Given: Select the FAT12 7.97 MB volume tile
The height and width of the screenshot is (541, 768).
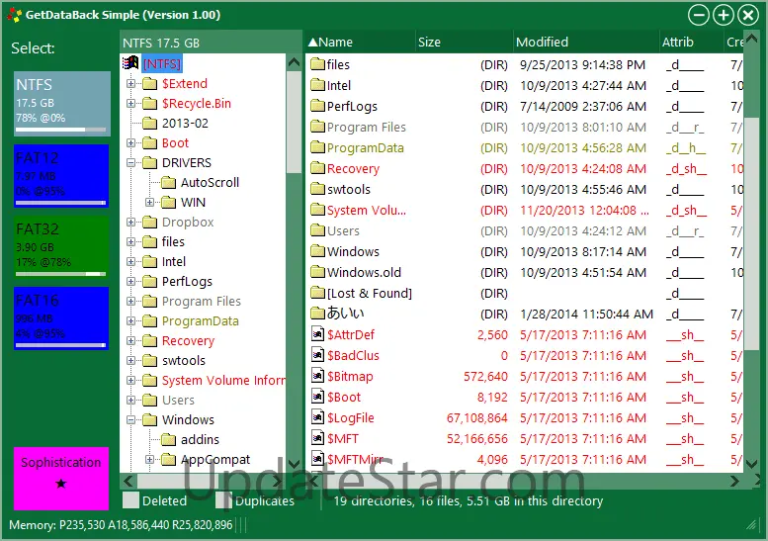Looking at the screenshot, I should pyautogui.click(x=61, y=175).
